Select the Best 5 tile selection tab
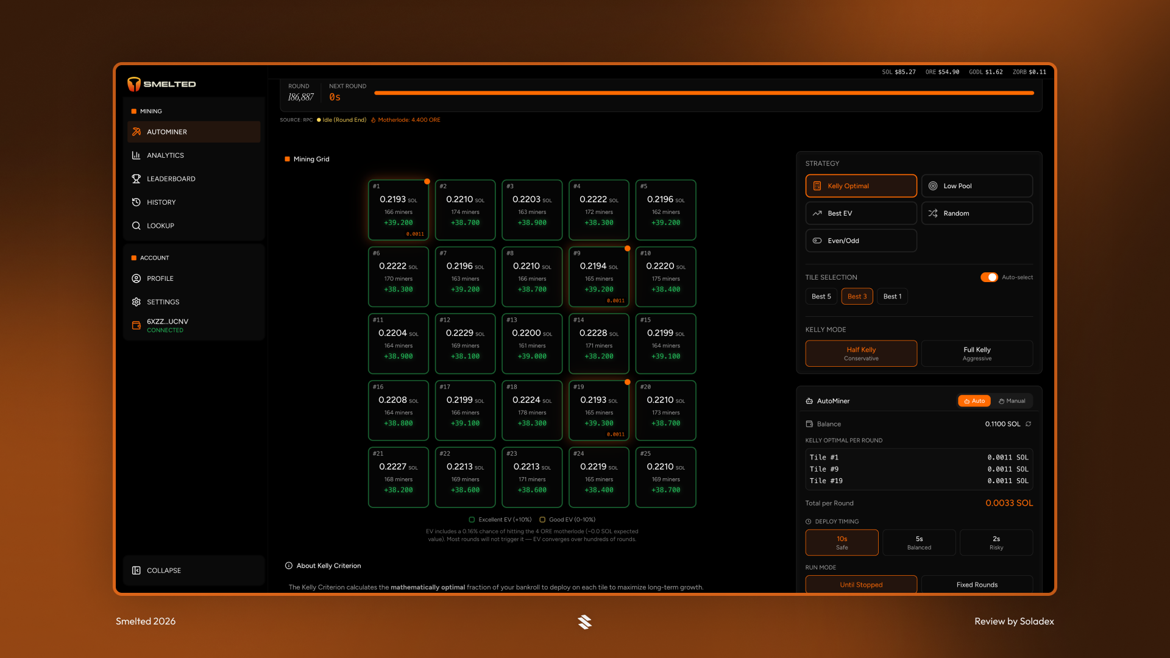 [821, 296]
